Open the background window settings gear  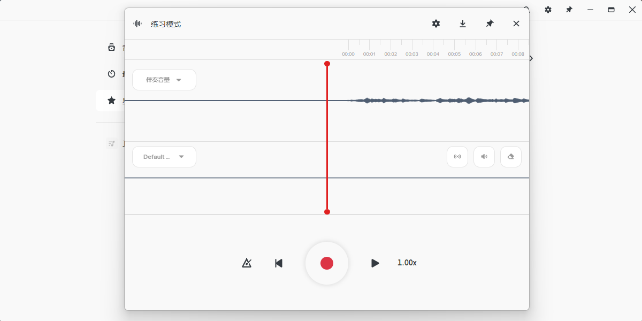(x=548, y=10)
